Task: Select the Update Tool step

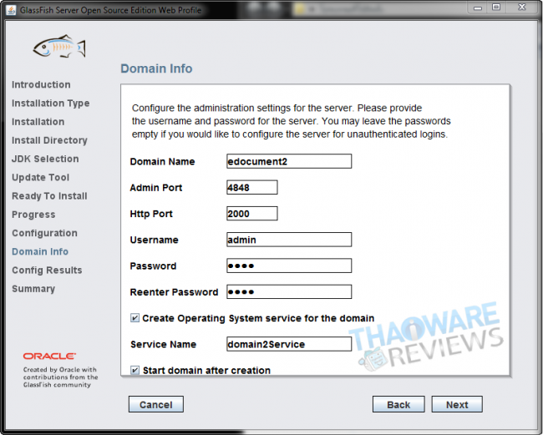Action: (41, 178)
